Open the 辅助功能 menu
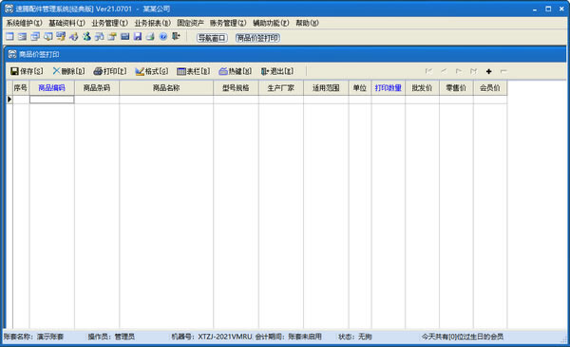Viewport: 570px width, 347px height. click(271, 23)
